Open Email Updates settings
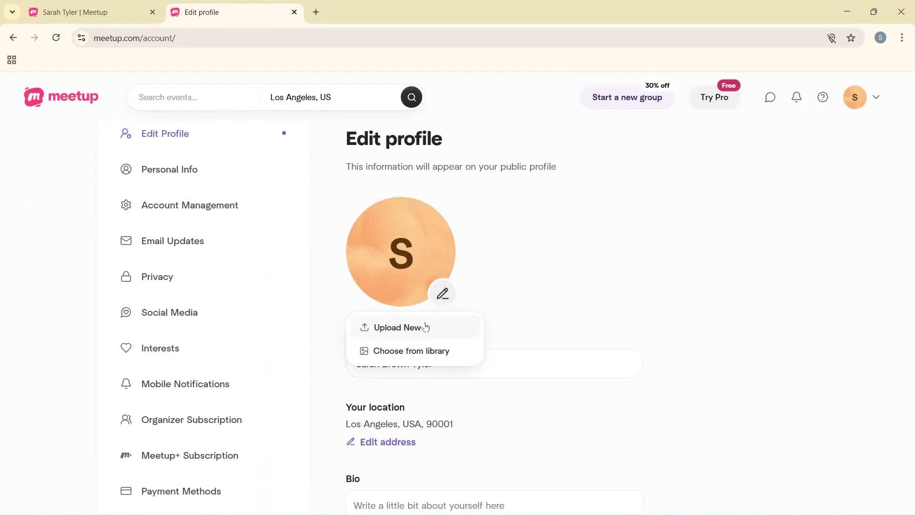Screen dimensions: 915x515 (x=173, y=241)
